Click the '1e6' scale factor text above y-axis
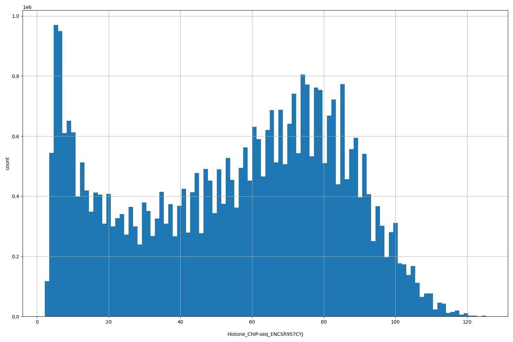Viewport: 513px width, 342px height. (x=27, y=6)
